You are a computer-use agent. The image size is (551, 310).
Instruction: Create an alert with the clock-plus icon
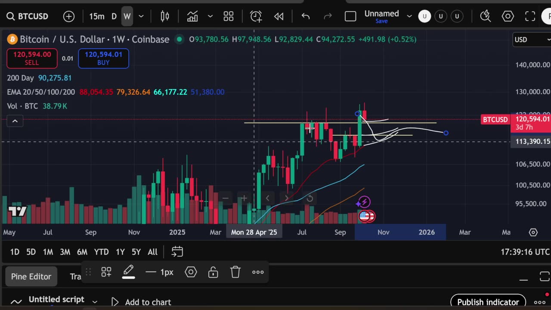[x=256, y=16]
